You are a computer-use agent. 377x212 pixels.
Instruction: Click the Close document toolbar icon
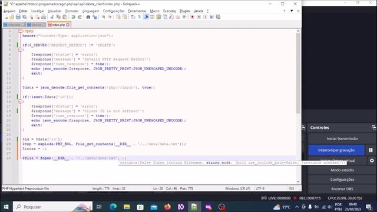pos(31,17)
